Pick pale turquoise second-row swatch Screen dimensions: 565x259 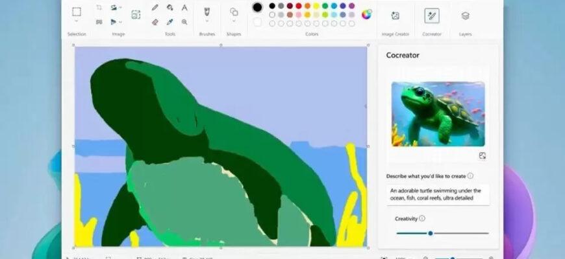coord(334,15)
